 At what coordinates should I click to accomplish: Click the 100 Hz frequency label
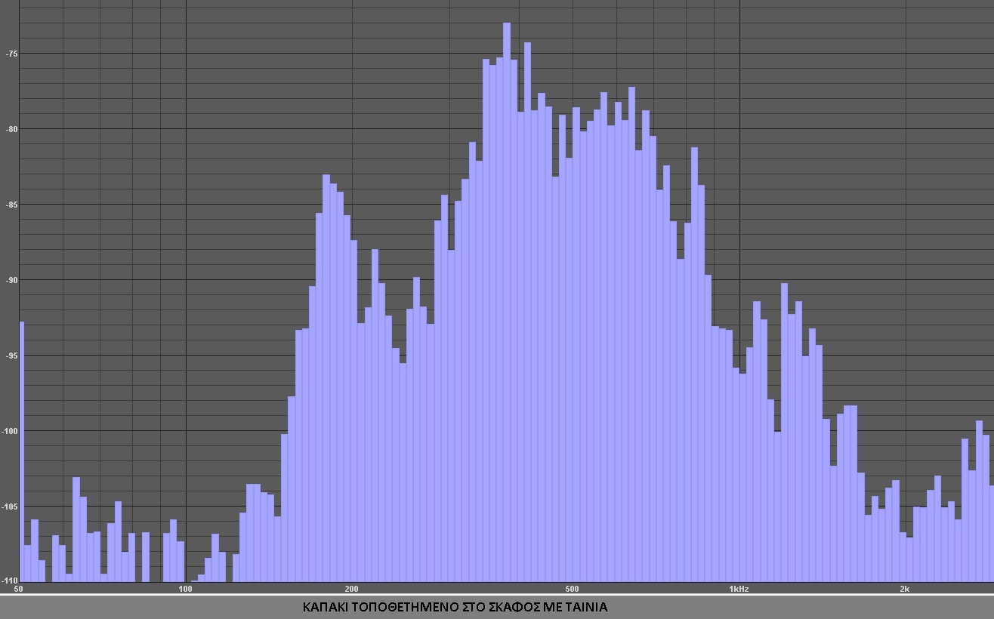[x=185, y=589]
